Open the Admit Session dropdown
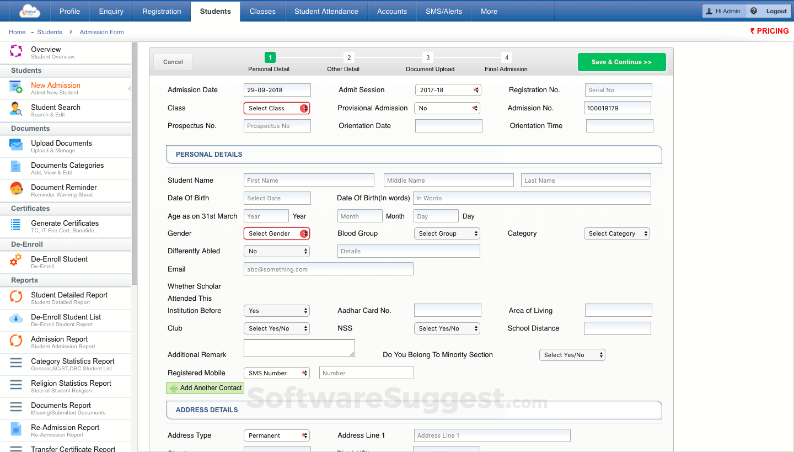Viewport: 794px width, 452px height. tap(448, 89)
